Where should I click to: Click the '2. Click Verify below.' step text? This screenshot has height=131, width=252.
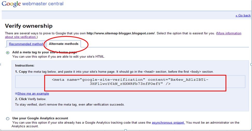click(31, 99)
